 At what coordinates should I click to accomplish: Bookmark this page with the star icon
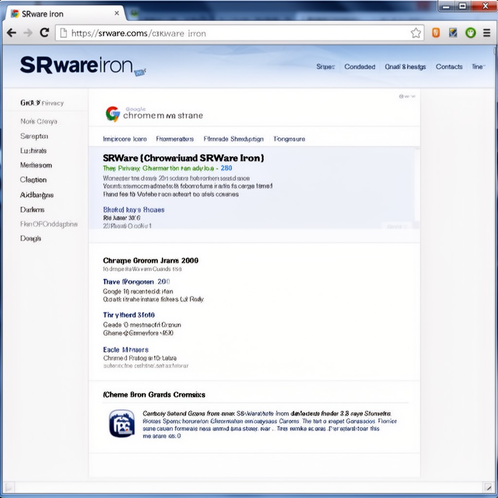[x=415, y=33]
